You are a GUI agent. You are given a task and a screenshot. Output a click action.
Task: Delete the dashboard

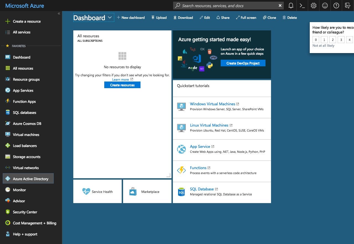[290, 18]
